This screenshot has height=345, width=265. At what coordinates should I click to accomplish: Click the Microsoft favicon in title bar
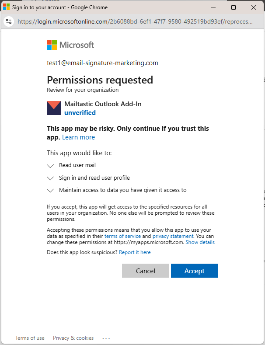click(7, 7)
